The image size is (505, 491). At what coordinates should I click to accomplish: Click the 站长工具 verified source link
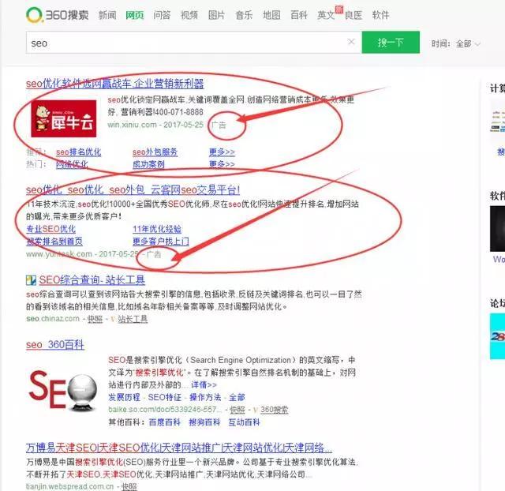133,319
